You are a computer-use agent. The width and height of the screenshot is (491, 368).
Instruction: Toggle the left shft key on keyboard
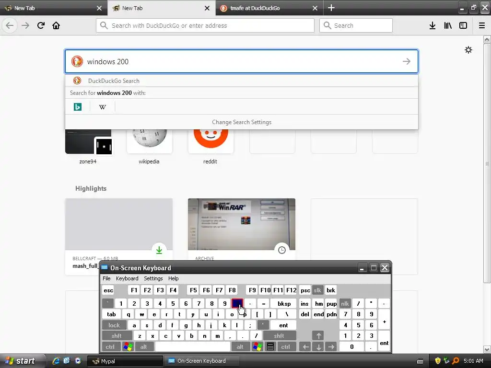click(117, 336)
